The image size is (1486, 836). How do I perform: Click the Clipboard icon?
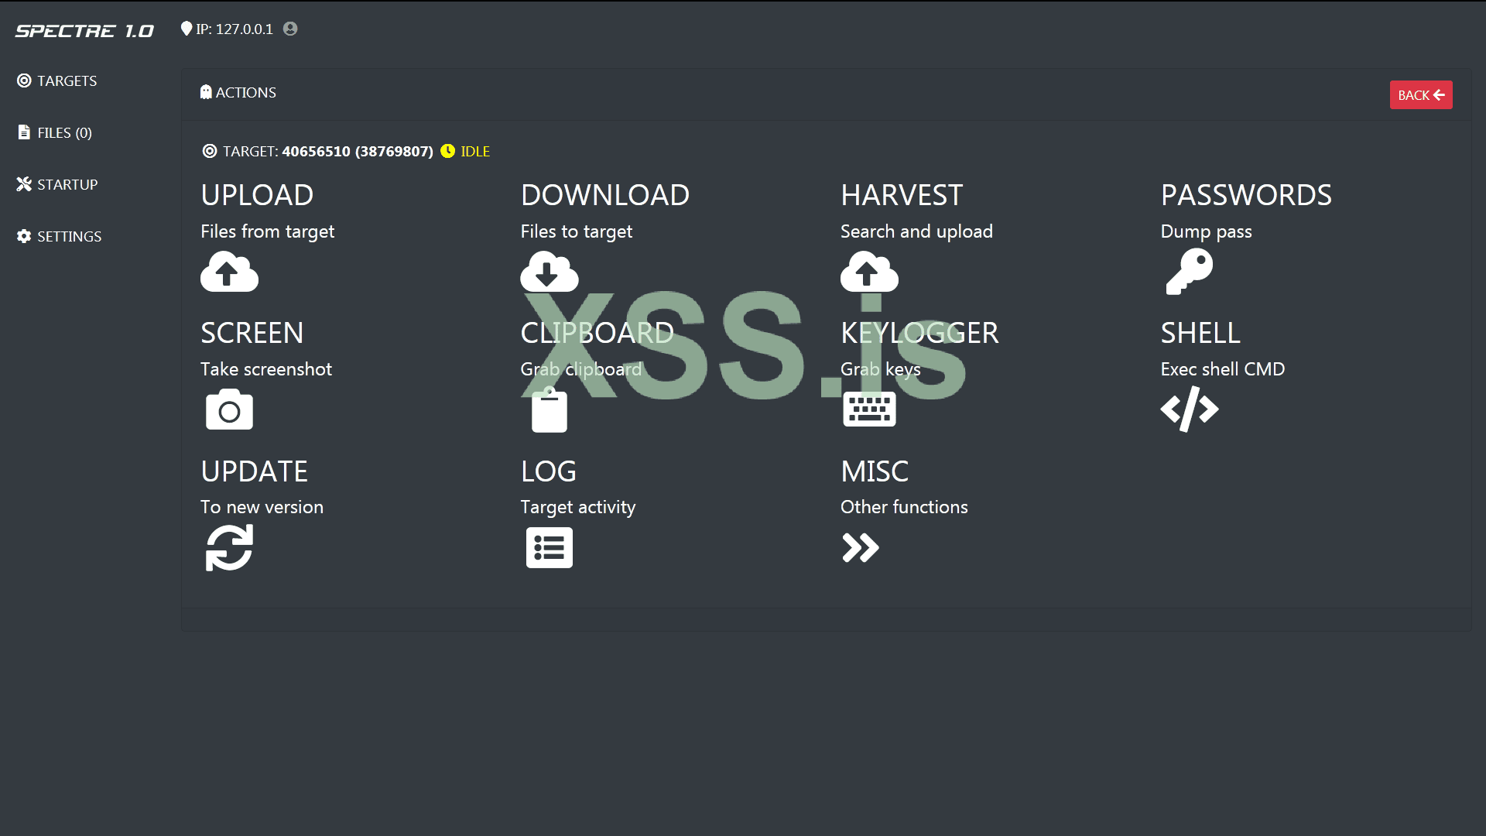[x=549, y=410]
